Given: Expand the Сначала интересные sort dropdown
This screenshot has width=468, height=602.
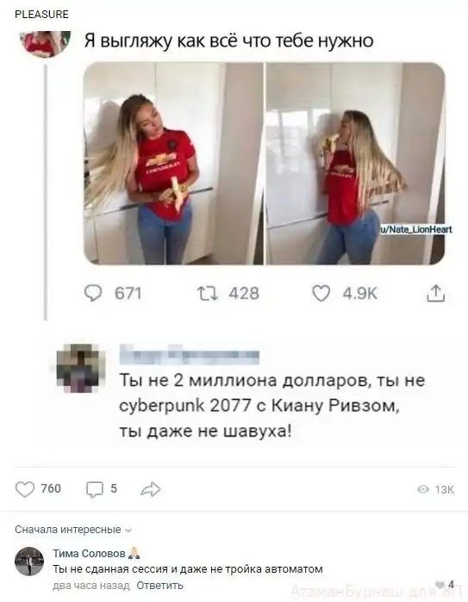Looking at the screenshot, I should [73, 530].
